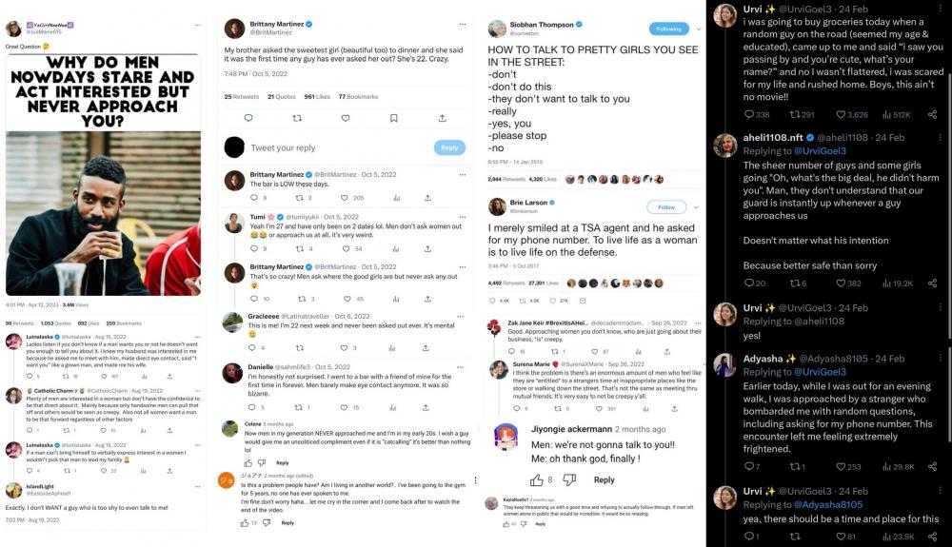952x547 pixels.
Task: Bookmark Brittany Martinez's main tweet
Action: pos(393,118)
